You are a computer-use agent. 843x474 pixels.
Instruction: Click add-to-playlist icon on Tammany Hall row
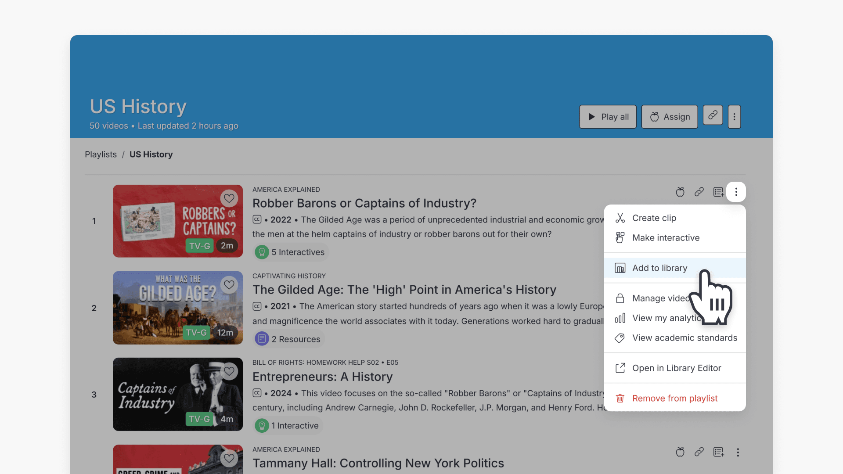pyautogui.click(x=718, y=452)
